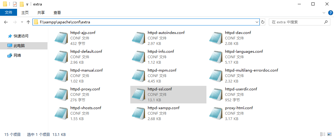Select the httpd-mpm.conf notepad icon
Screen dimensions: 334x138
tap(139, 76)
